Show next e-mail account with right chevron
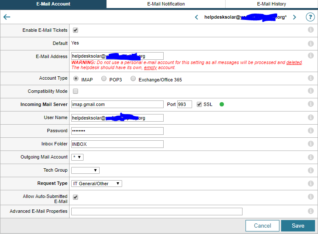Viewport: 318px width, 234px height. point(295,17)
